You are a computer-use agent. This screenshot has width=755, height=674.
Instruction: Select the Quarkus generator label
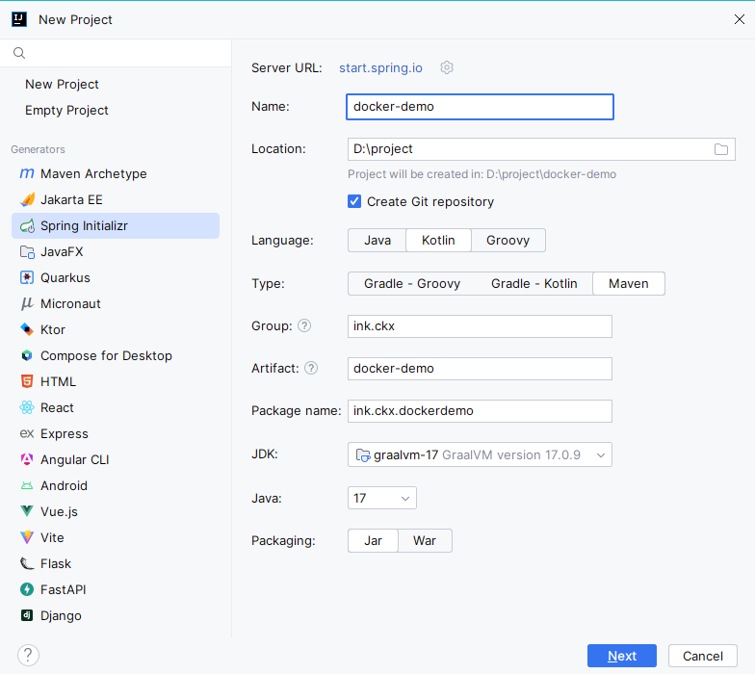(65, 277)
